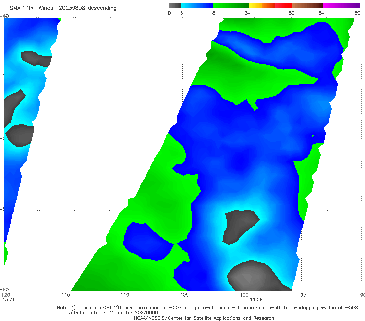The width and height of the screenshot is (365, 321).
Task: Click the green 18-34 colorbar segment
Action: click(231, 6)
